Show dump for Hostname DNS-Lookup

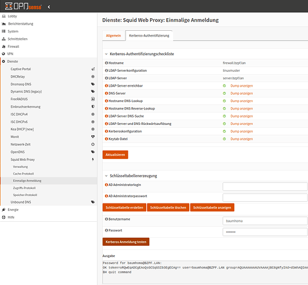coord(241,101)
